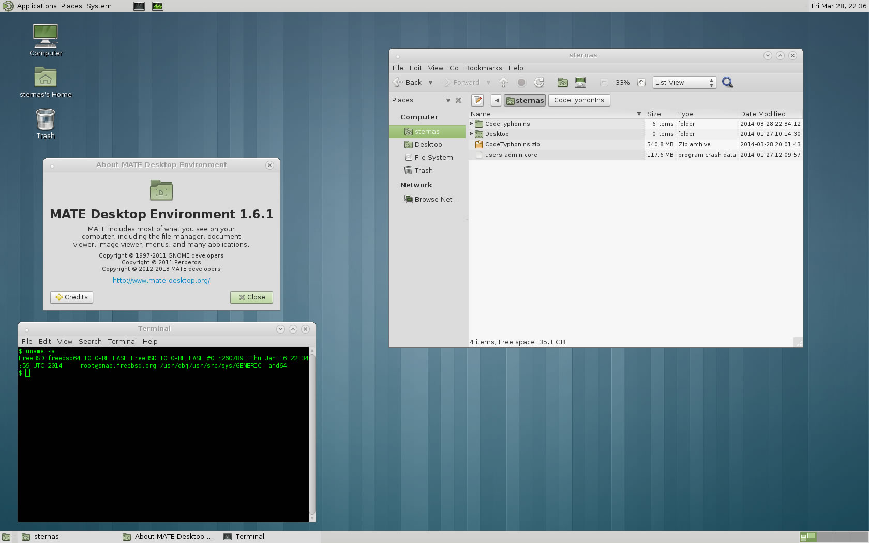The image size is (869, 543).
Task: Open Back history dropdown arrow
Action: coord(430,82)
